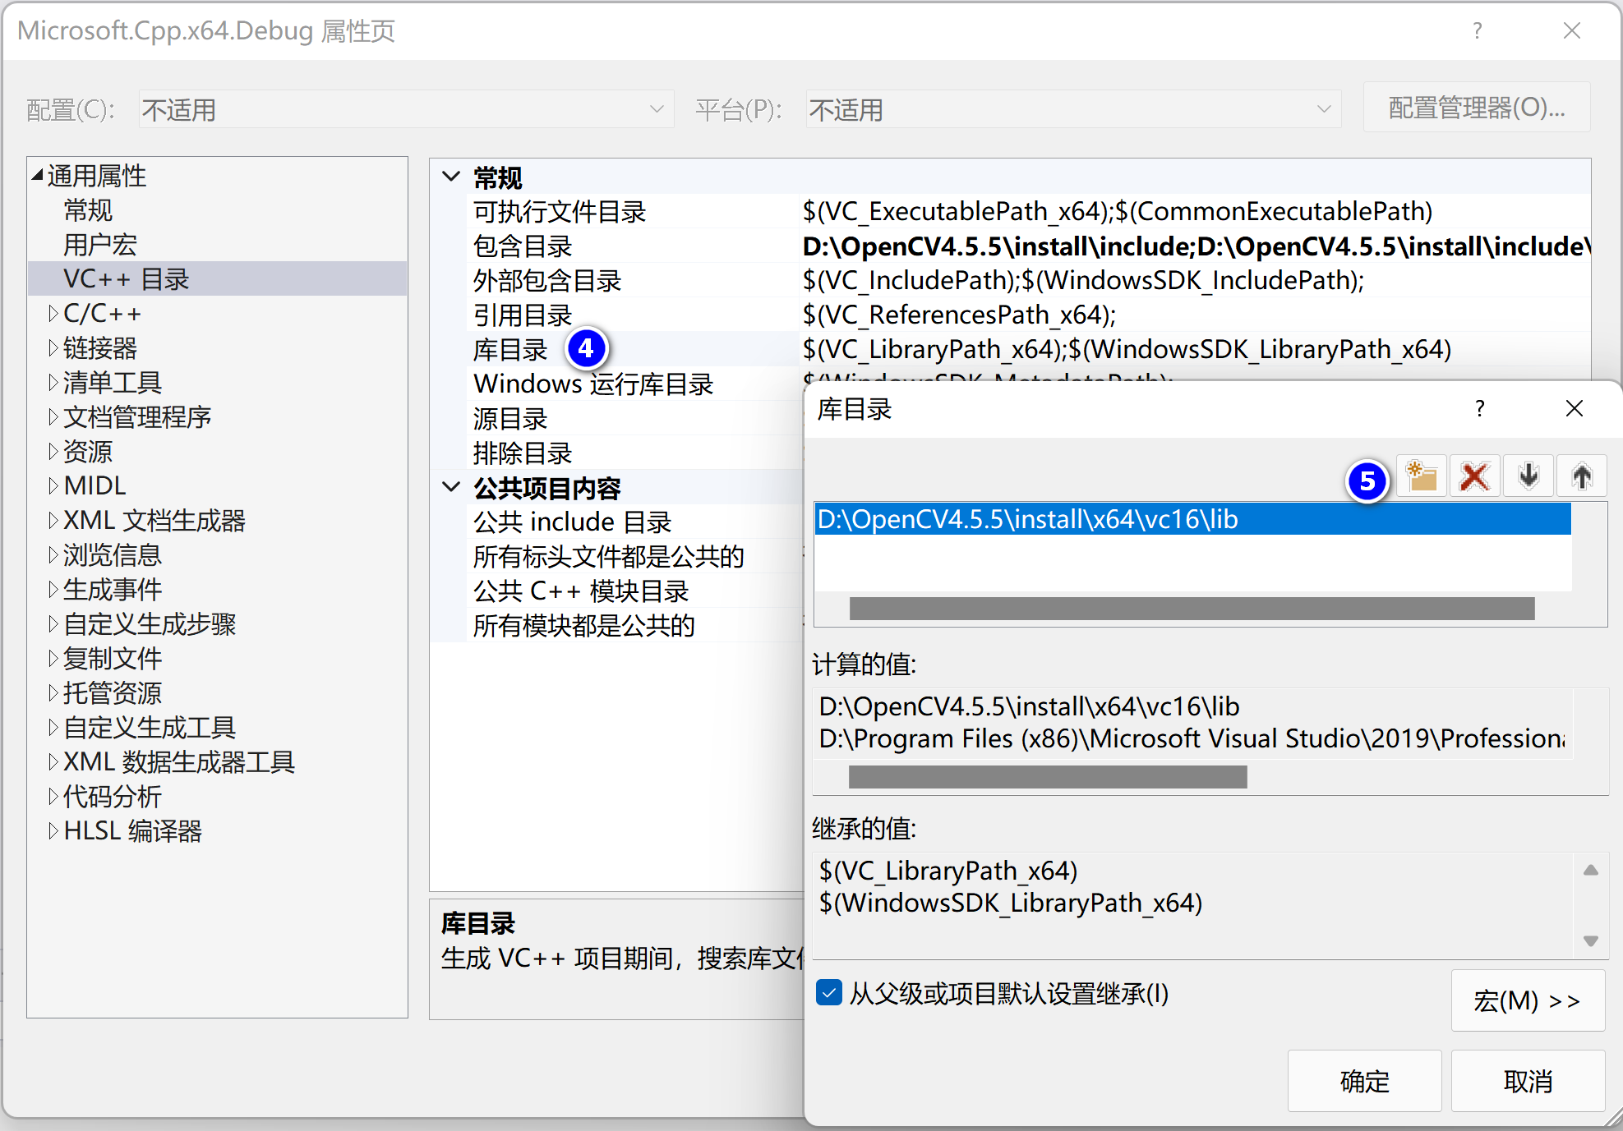
Task: Expand the 链接器 section
Action: click(x=54, y=347)
